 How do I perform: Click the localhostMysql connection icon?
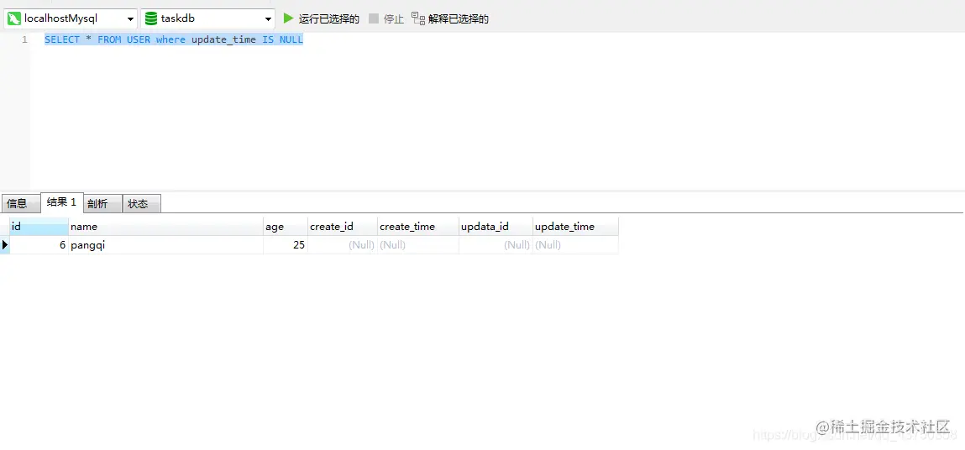(x=14, y=18)
